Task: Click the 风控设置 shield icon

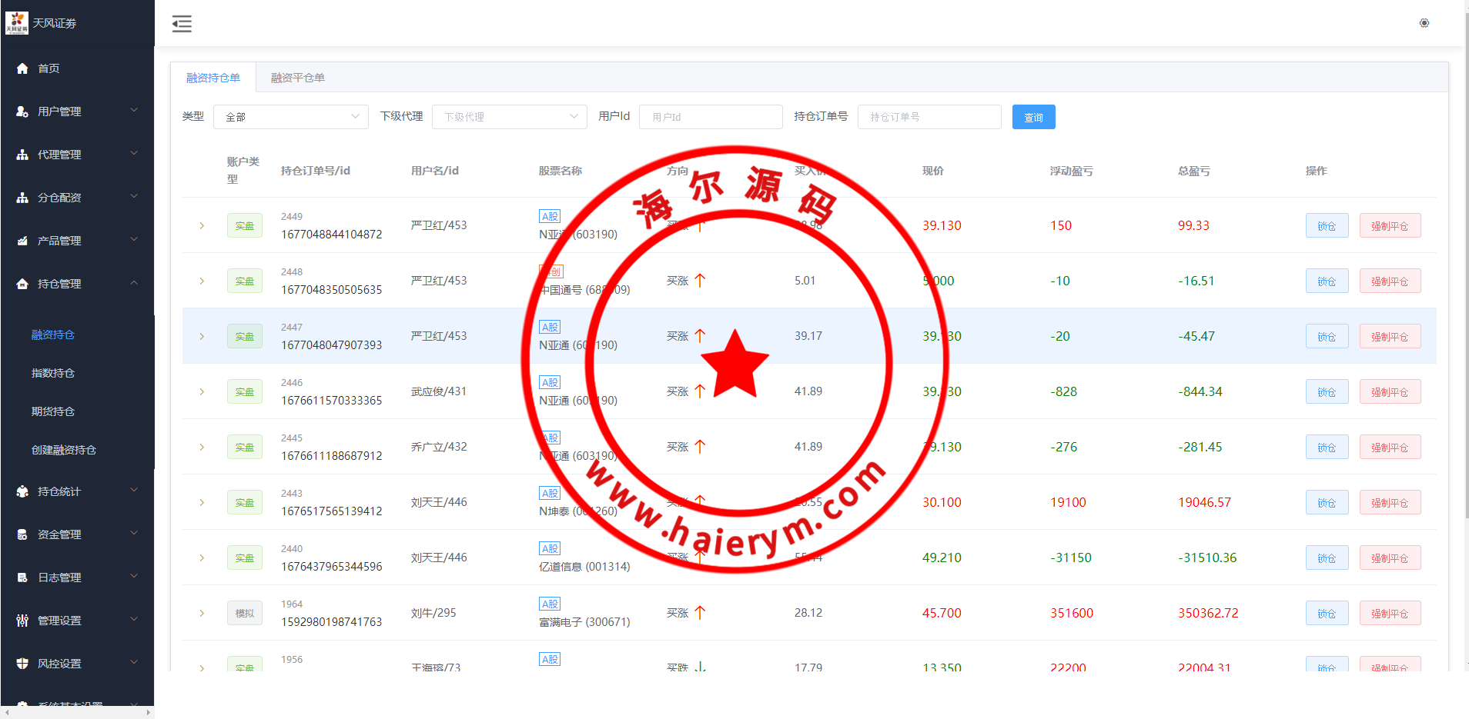Action: click(22, 664)
